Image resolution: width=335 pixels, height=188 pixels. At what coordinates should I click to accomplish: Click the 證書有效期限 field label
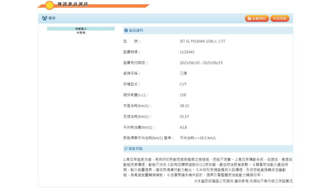tap(135, 63)
